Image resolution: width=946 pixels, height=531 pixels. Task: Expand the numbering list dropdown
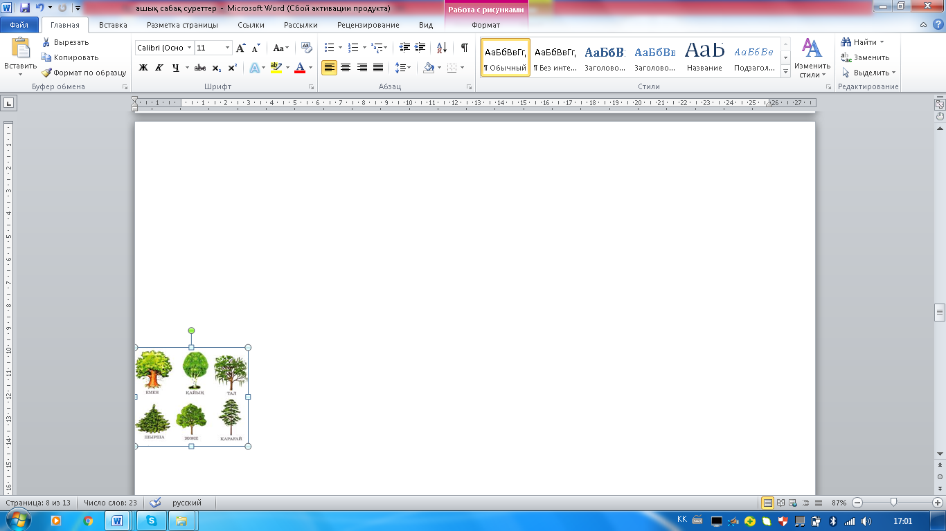coord(364,48)
